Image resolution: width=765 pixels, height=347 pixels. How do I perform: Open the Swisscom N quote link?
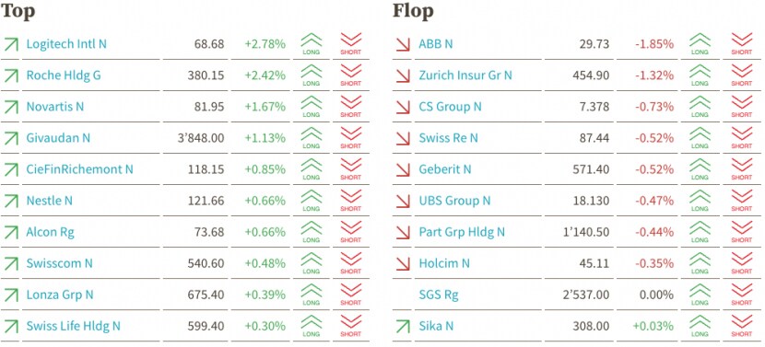pyautogui.click(x=59, y=263)
